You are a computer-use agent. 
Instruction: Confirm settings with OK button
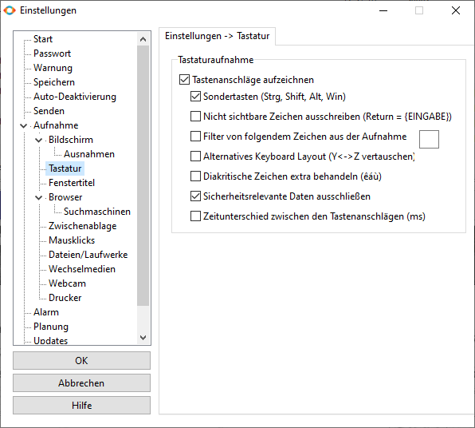pyautogui.click(x=81, y=361)
